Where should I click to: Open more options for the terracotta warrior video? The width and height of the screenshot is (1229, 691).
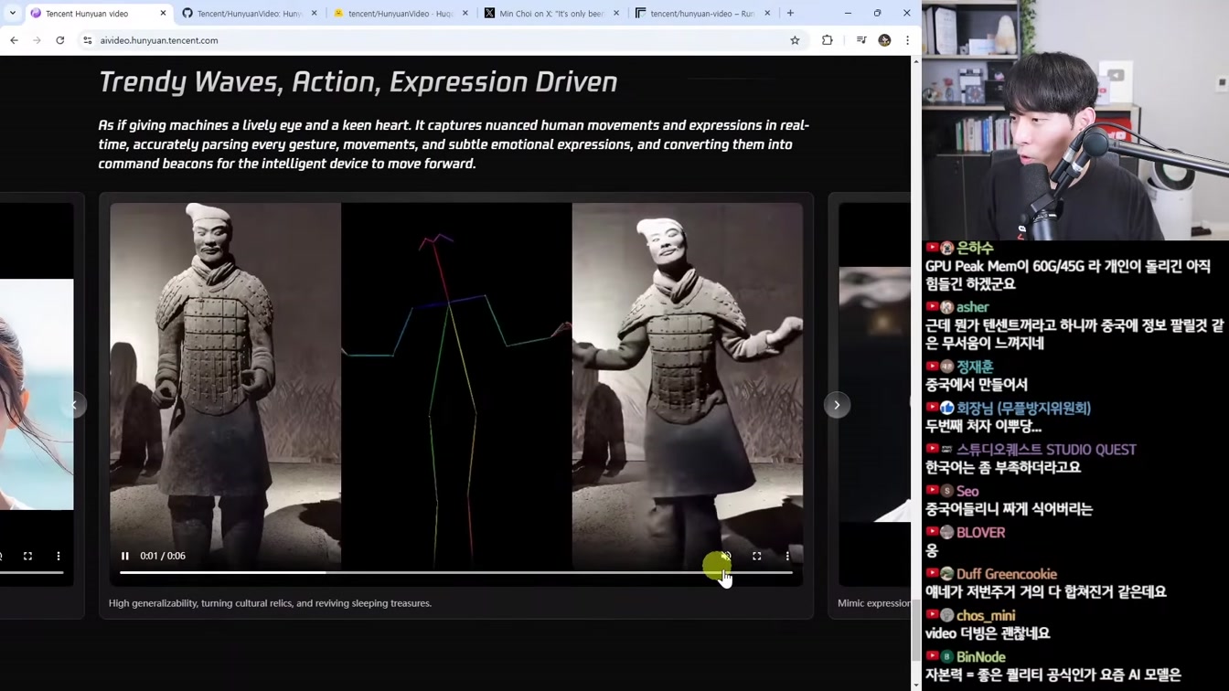(x=787, y=556)
